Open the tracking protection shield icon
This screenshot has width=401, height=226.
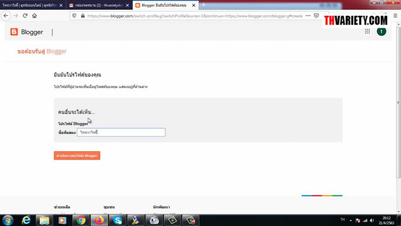[x=74, y=16]
